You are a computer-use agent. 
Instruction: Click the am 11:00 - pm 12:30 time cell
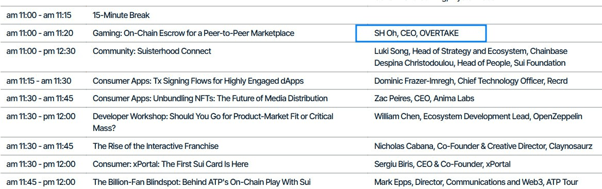[41, 51]
